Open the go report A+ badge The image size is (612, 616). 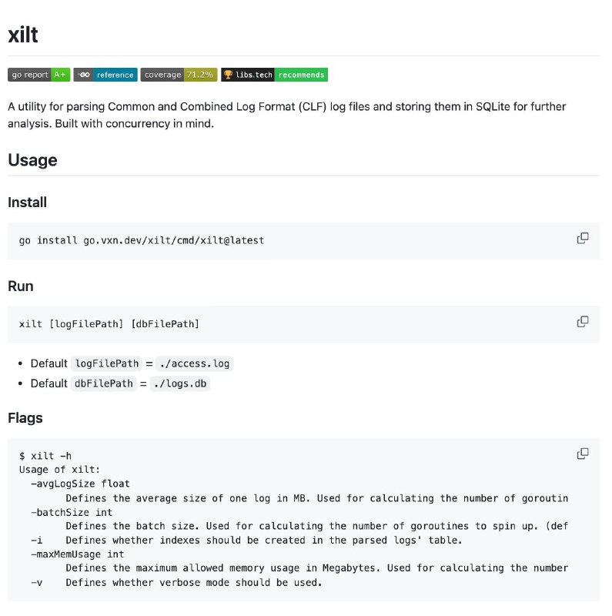(x=39, y=75)
